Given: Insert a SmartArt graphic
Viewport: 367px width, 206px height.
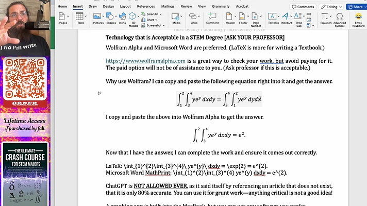Looking at the screenshot, I should pyautogui.click(x=151, y=14).
